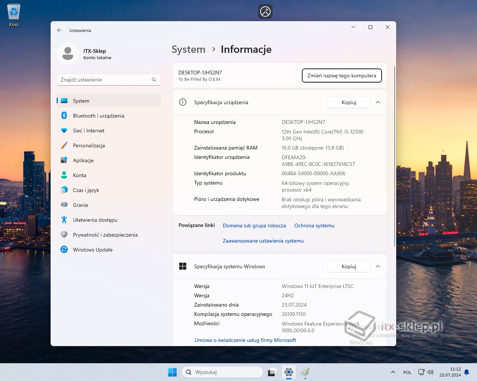
Task: Click the volume speaker tray icon
Action: point(430,372)
